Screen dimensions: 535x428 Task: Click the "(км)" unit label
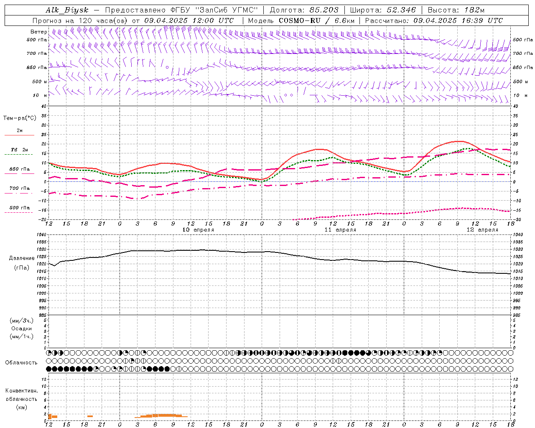21,407
